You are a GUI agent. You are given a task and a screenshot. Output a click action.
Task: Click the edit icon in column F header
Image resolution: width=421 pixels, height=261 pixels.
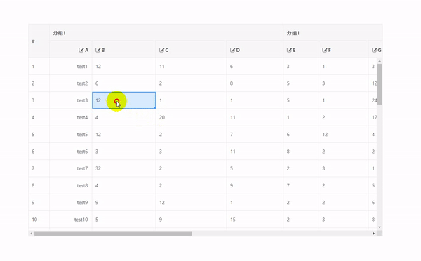(325, 50)
